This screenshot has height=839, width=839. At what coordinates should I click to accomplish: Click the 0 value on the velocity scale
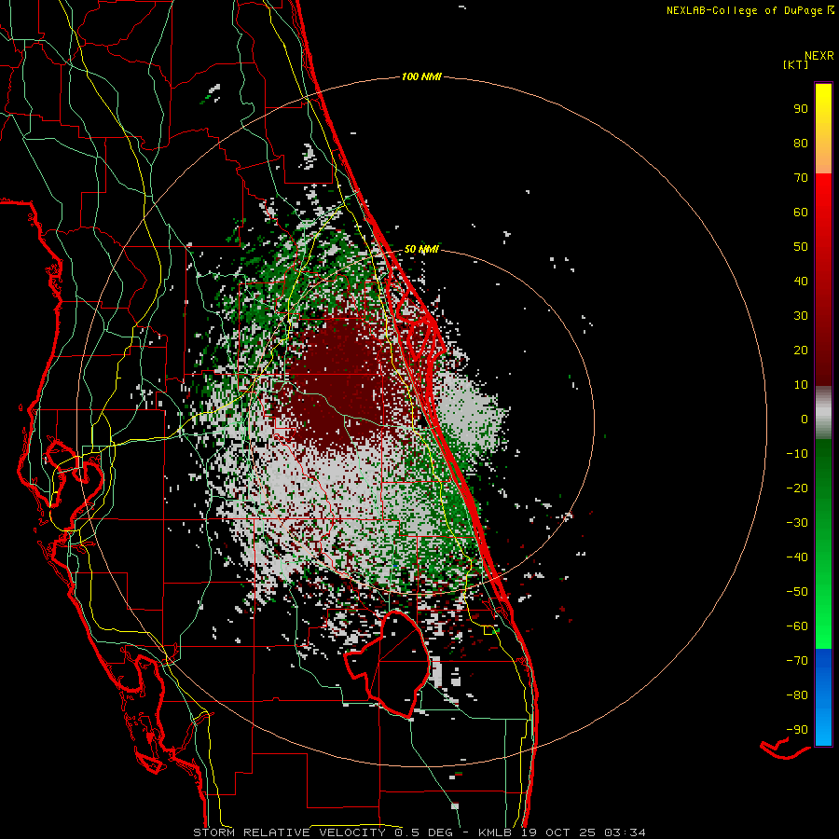pos(805,419)
